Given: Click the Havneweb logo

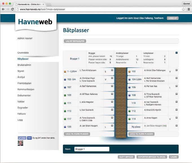Looking at the screenshot, I should (35, 22).
